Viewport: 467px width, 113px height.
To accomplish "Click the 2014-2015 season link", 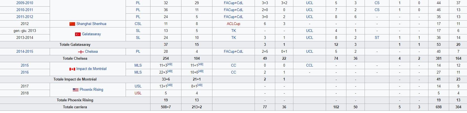I will pos(25,52).
